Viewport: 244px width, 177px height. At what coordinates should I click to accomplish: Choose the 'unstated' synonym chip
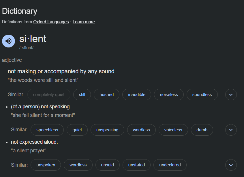pyautogui.click(x=136, y=165)
